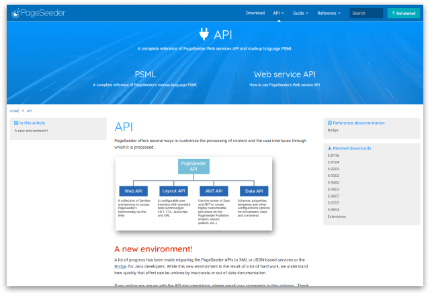Click the plug icon beside API heading
This screenshot has width=430, height=295.
click(204, 34)
